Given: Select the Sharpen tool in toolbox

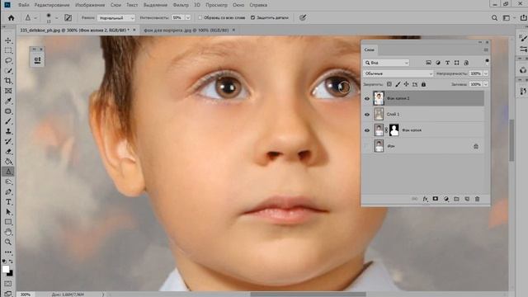Looking at the screenshot, I should pyautogui.click(x=8, y=172).
